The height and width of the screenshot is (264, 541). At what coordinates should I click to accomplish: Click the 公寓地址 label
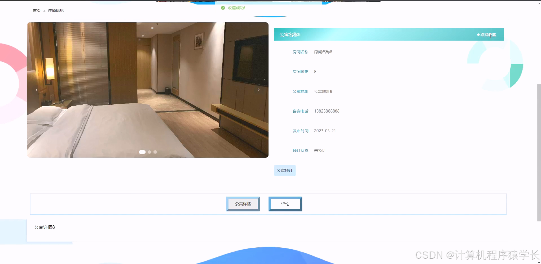click(x=300, y=91)
